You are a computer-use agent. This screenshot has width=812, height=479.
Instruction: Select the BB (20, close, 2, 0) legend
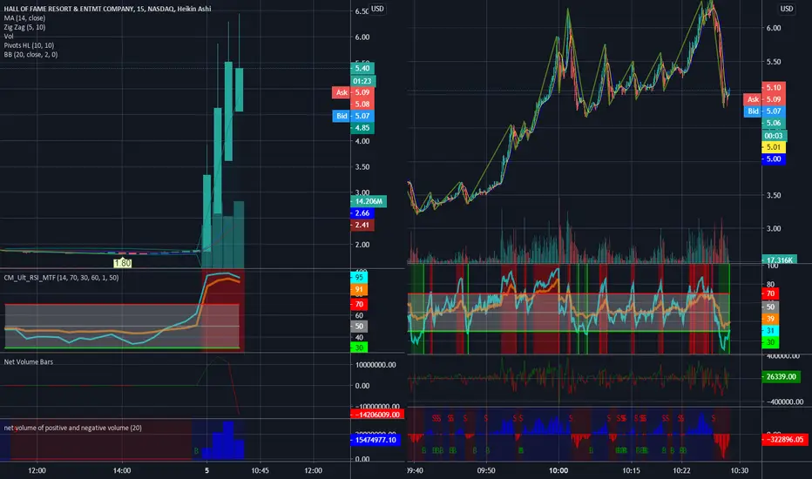[x=30, y=54]
